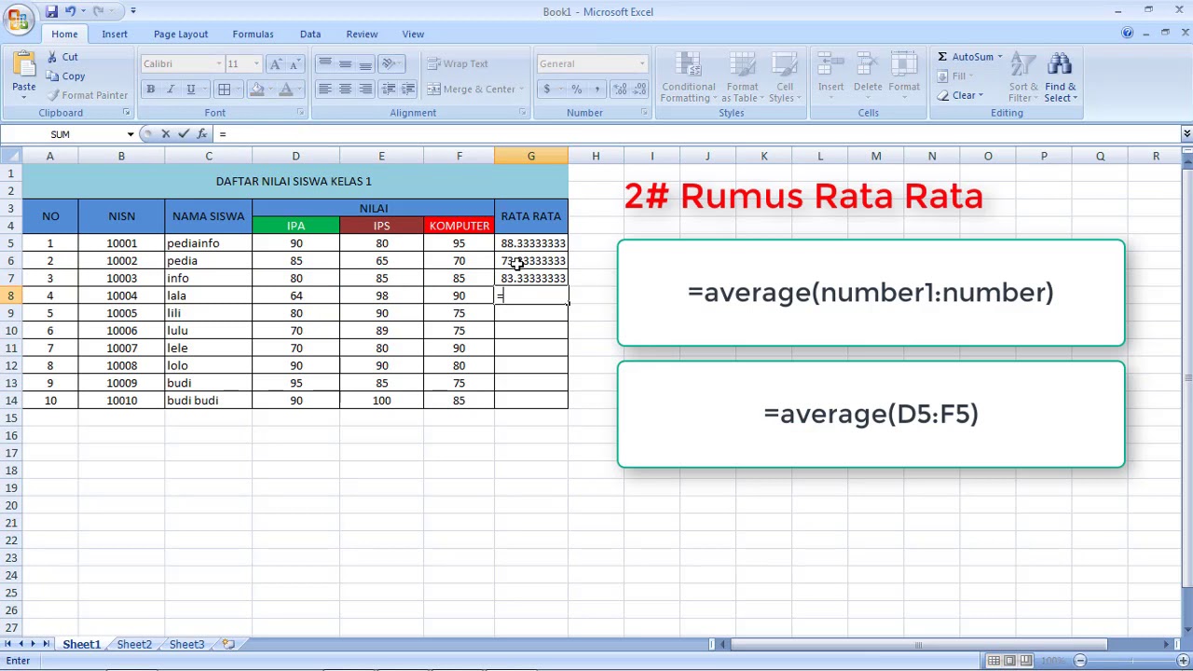
Task: Click the Accounting Number Format icon
Action: coord(547,89)
